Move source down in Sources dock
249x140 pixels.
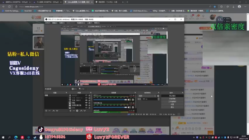point(85,111)
